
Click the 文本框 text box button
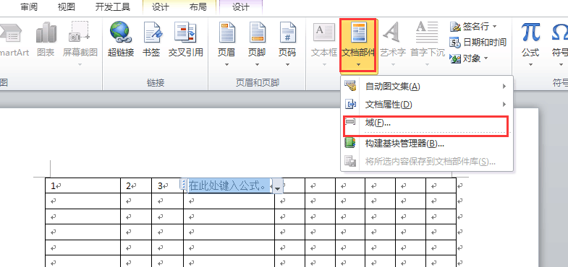324,43
